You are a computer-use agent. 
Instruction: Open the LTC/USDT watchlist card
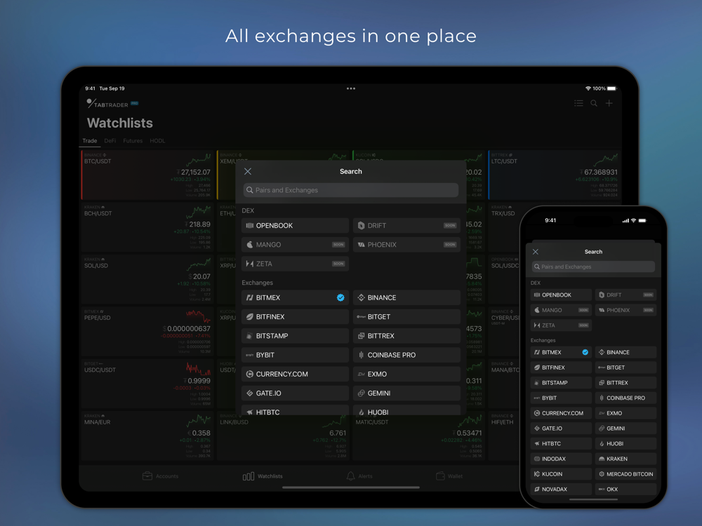pos(555,175)
